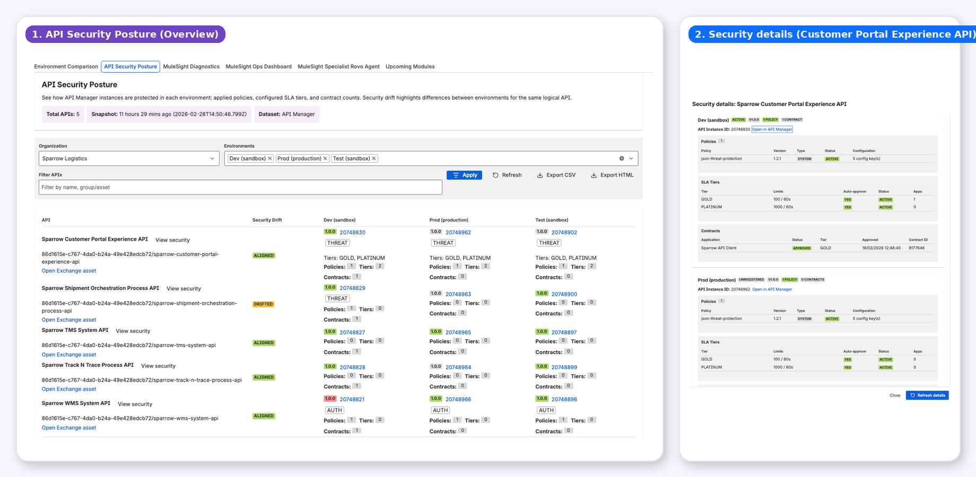Screen dimensions: 976x477
Task: Switch to the Environment Comparison tab
Action: point(66,66)
